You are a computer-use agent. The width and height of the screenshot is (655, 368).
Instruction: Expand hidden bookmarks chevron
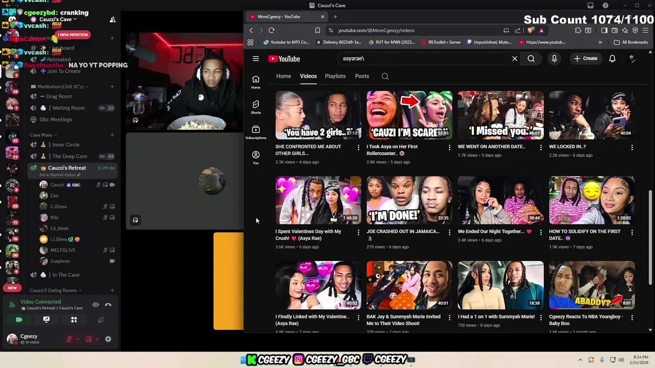(600, 42)
